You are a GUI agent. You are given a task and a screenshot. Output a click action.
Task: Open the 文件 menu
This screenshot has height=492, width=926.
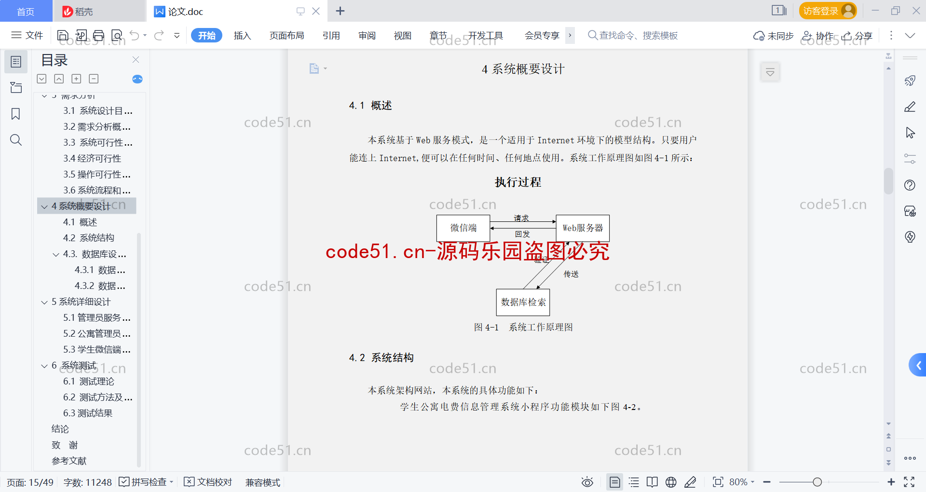[x=27, y=35]
